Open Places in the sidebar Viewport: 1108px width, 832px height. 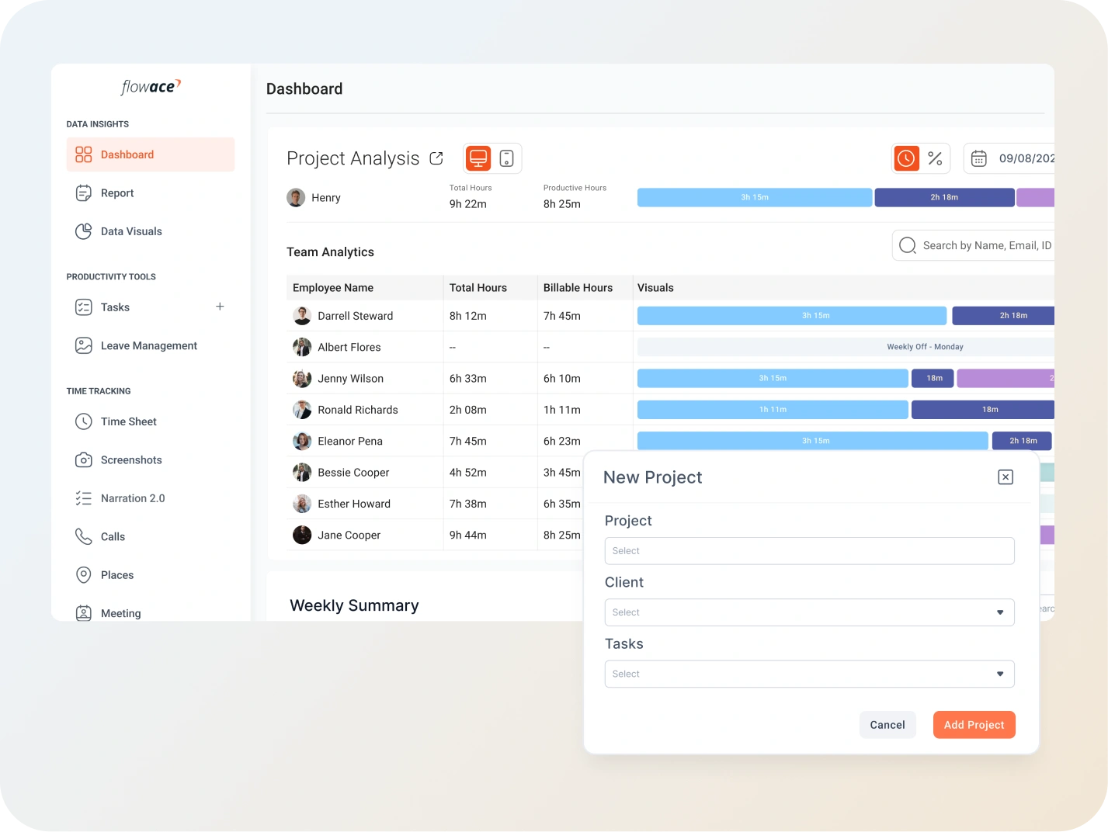(x=116, y=575)
